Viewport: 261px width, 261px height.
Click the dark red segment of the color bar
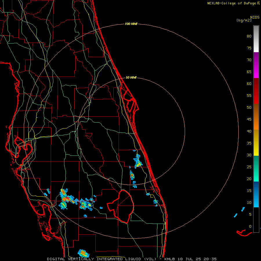256,91
